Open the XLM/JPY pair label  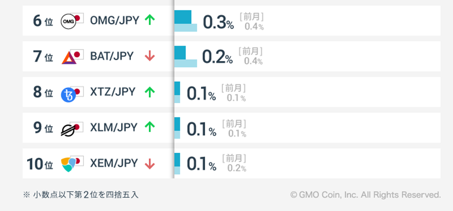point(112,127)
